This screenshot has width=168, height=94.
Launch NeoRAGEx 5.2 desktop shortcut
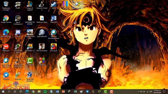[30, 48]
